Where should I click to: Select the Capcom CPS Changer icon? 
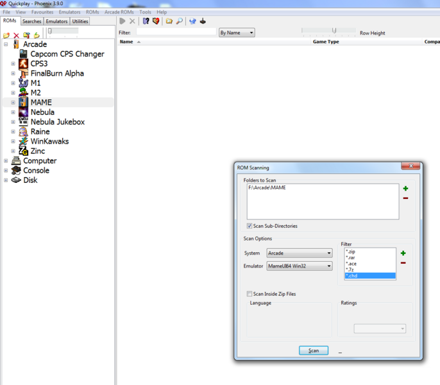pyautogui.click(x=23, y=54)
